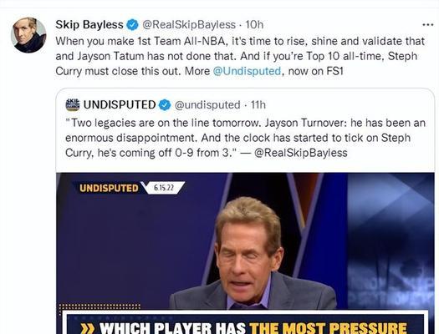The image size is (439, 334).
Task: Open the quoted tweet text about two legacies
Action: (245, 138)
